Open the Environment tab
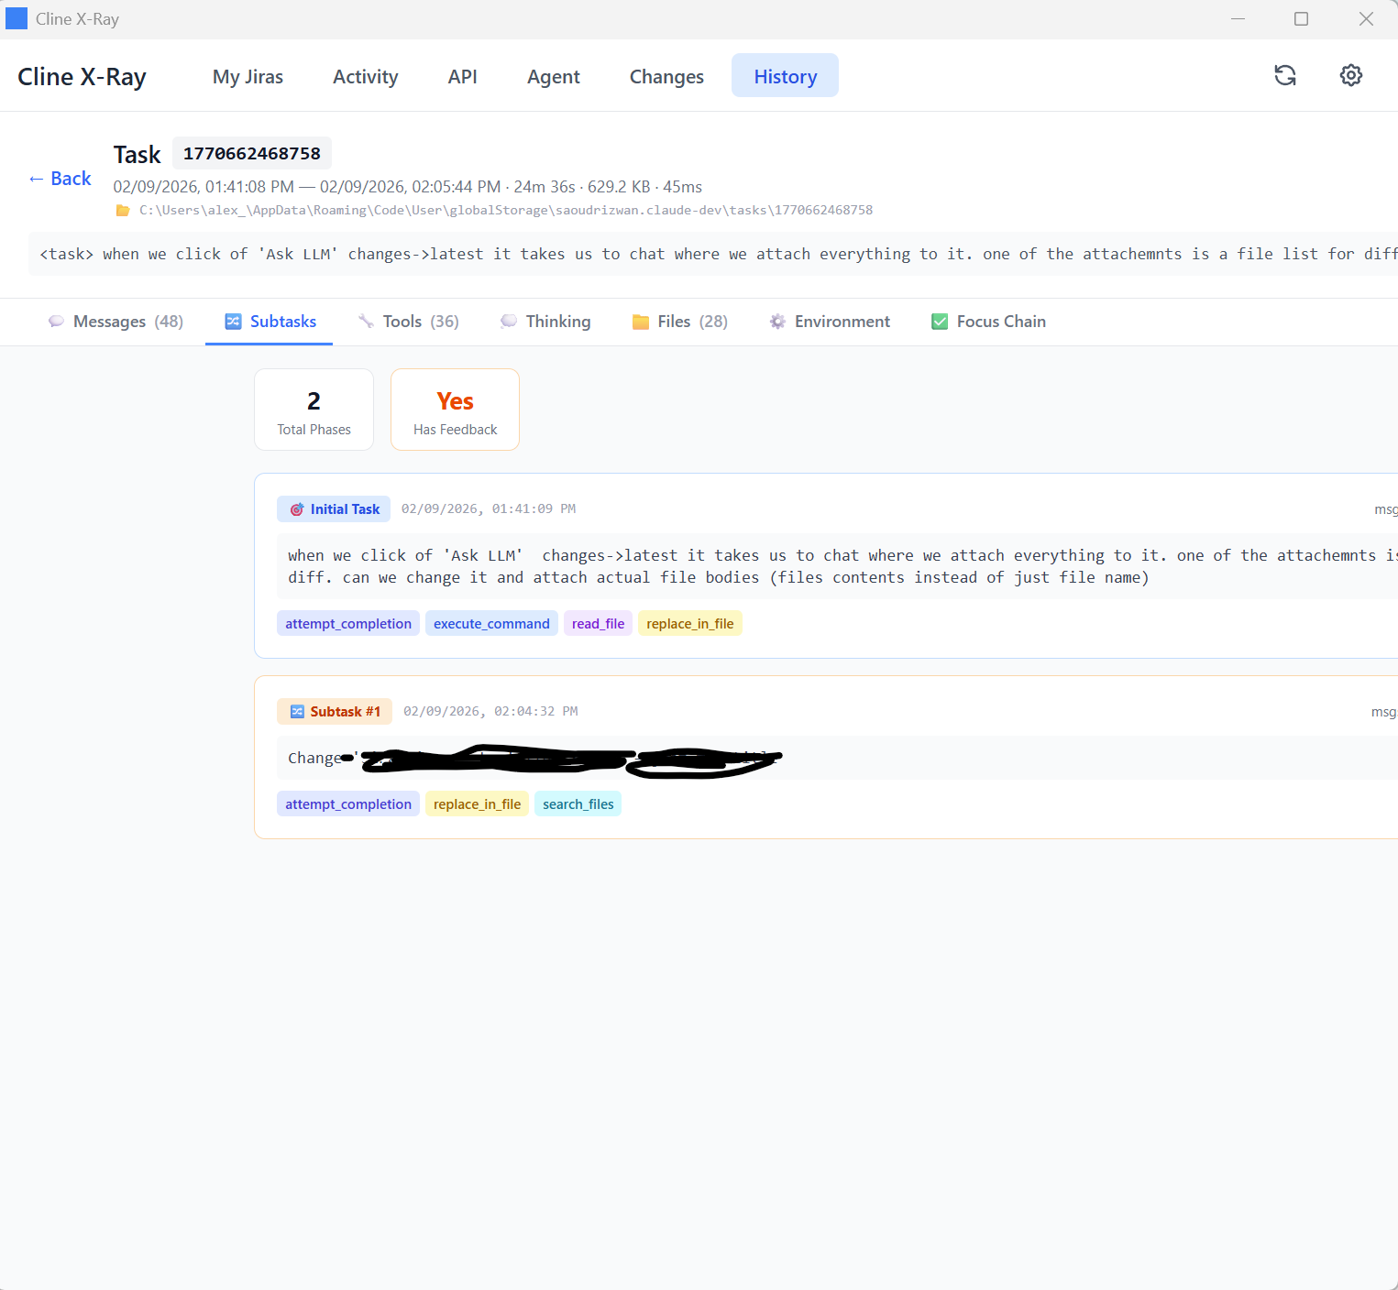This screenshot has height=1290, width=1398. (830, 322)
